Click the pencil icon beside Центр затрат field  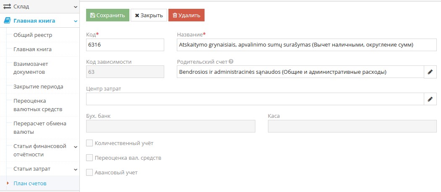430,99
